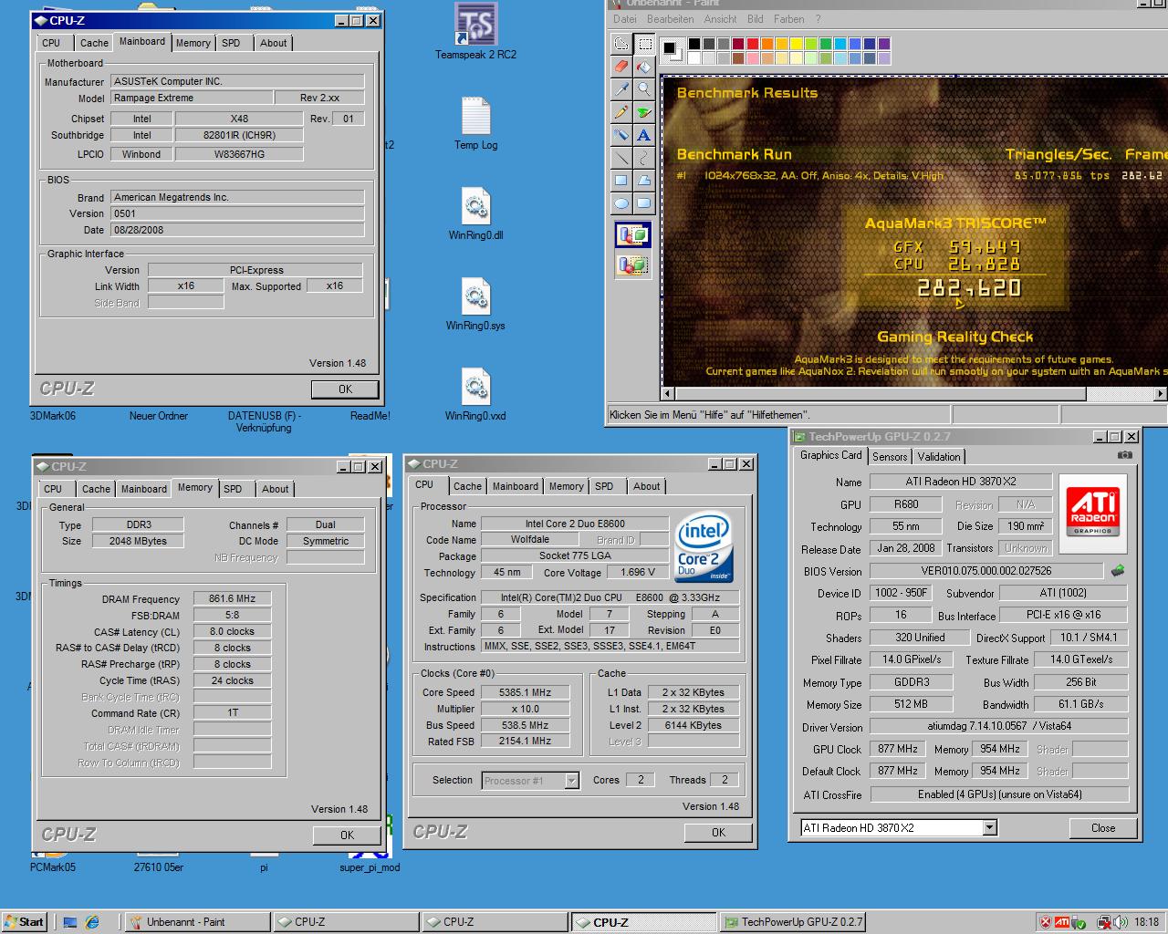Select the Pick Color eyedropper tool
This screenshot has height=934, width=1168.
[x=621, y=89]
